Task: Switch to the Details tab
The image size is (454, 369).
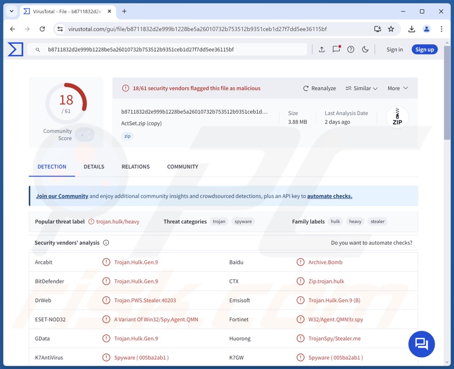Action: (94, 167)
